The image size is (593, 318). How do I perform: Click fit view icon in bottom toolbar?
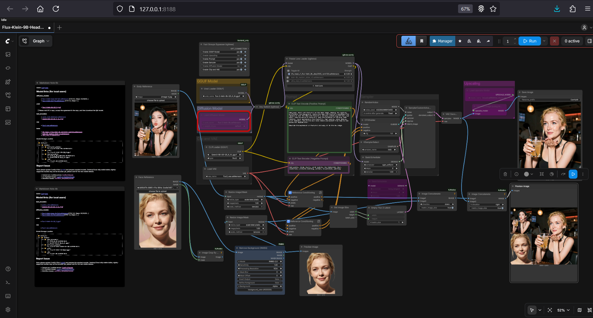[550, 310]
